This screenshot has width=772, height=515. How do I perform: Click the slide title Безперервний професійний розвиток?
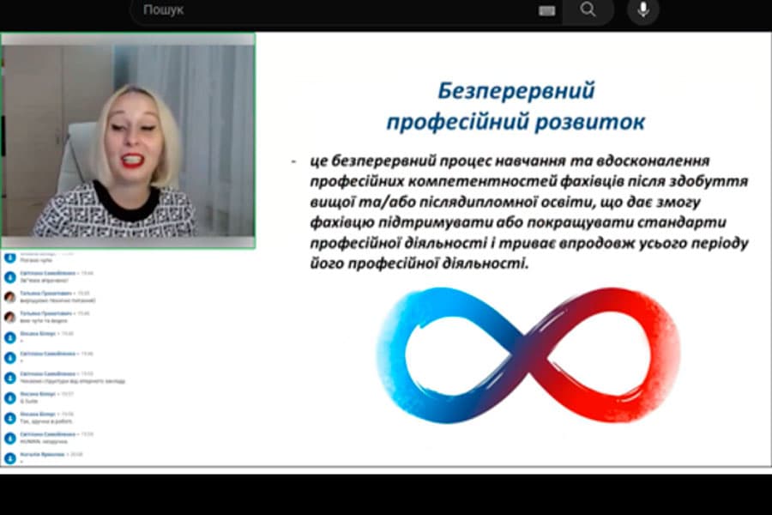(x=516, y=106)
